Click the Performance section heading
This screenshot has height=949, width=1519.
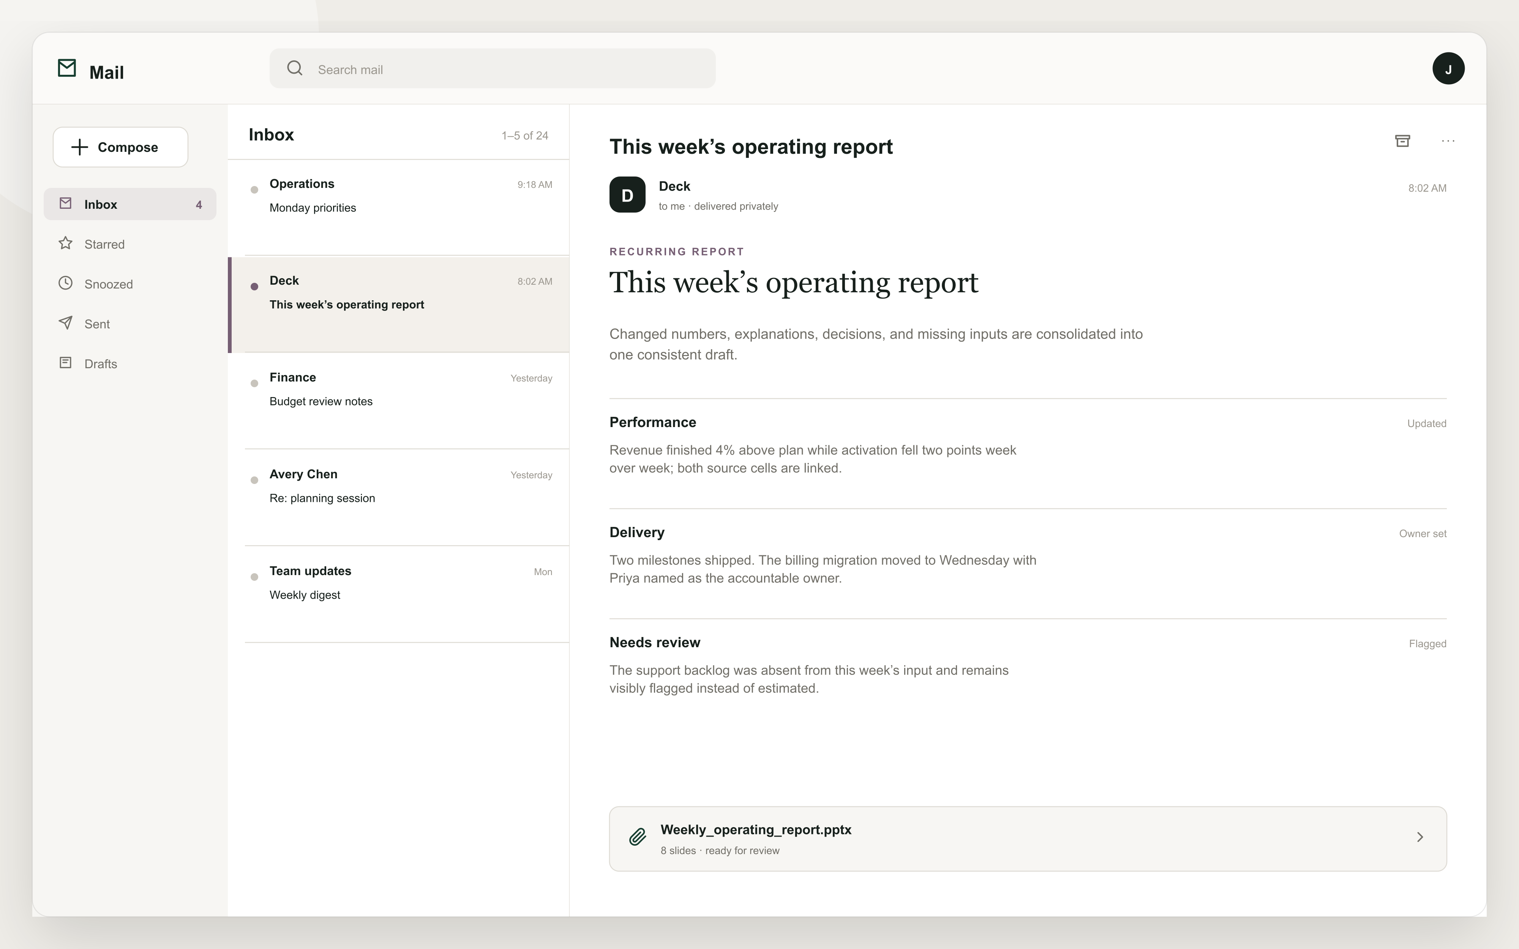653,422
